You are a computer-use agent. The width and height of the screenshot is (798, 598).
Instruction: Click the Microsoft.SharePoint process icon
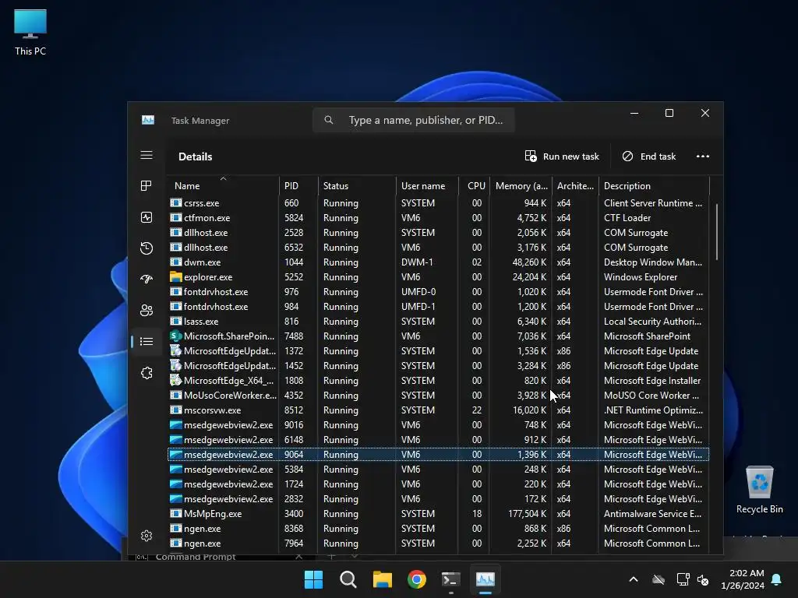[176, 336]
